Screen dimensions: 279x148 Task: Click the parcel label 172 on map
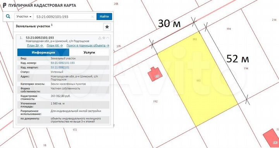[x=75, y=130]
